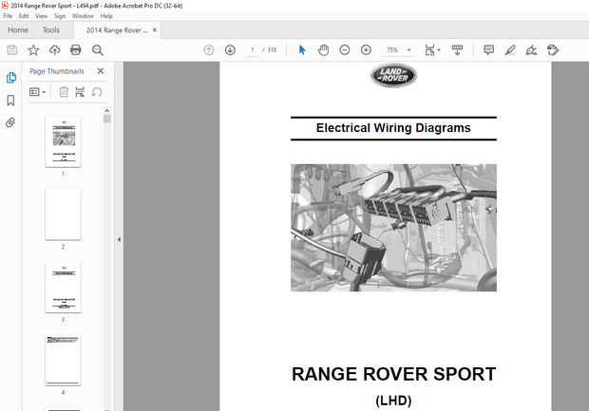Viewport: 589px width, 411px height.
Task: Open the View menu
Action: tap(41, 16)
